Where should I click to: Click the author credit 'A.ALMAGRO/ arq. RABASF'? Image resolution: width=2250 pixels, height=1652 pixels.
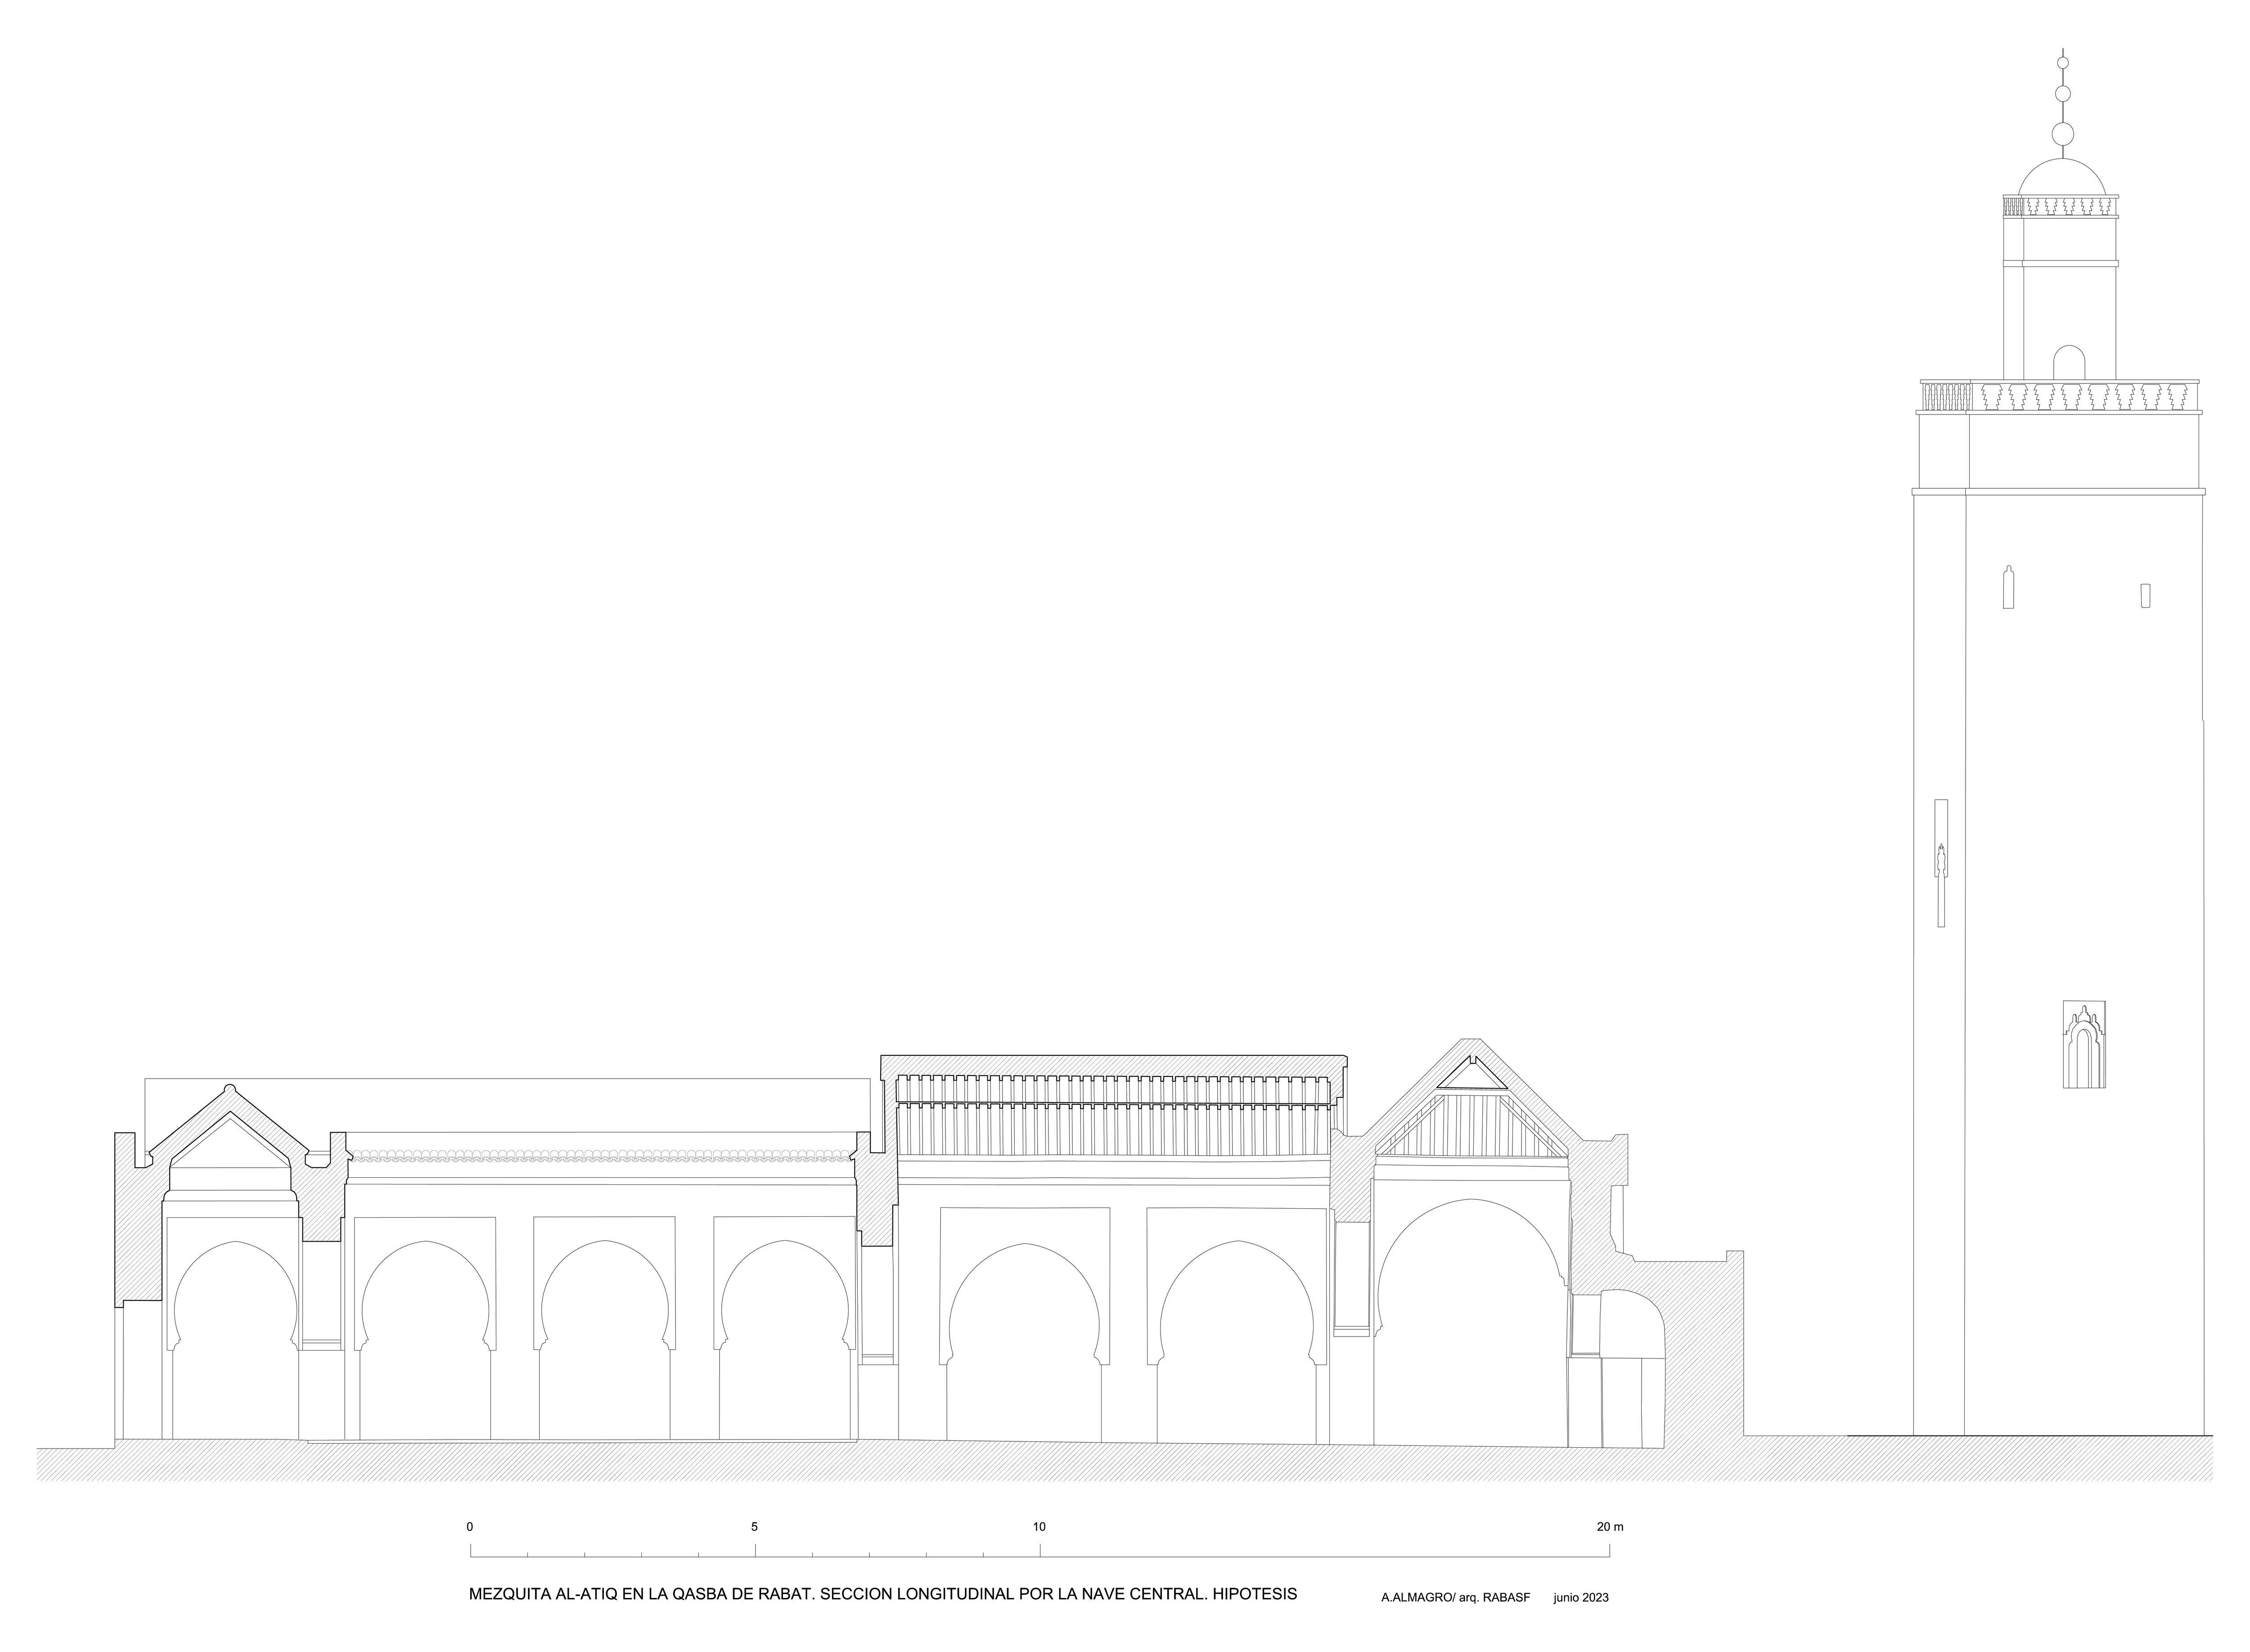tap(1456, 1598)
